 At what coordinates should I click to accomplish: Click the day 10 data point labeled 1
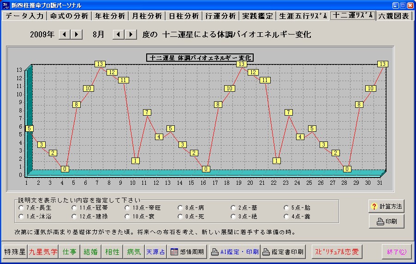point(135,161)
